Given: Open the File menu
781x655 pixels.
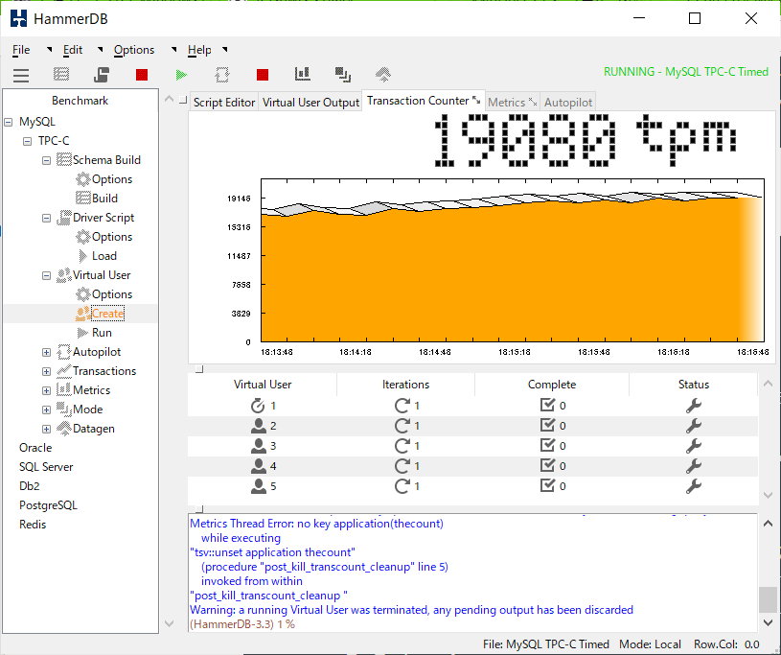Looking at the screenshot, I should pyautogui.click(x=21, y=50).
